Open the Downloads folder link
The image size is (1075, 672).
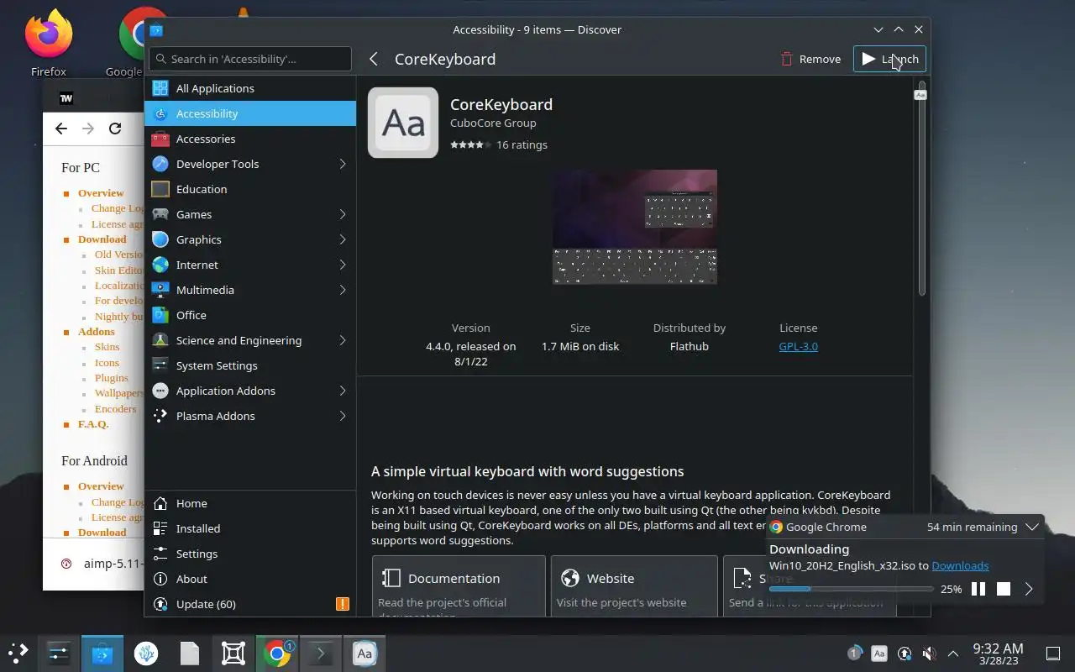[960, 566]
